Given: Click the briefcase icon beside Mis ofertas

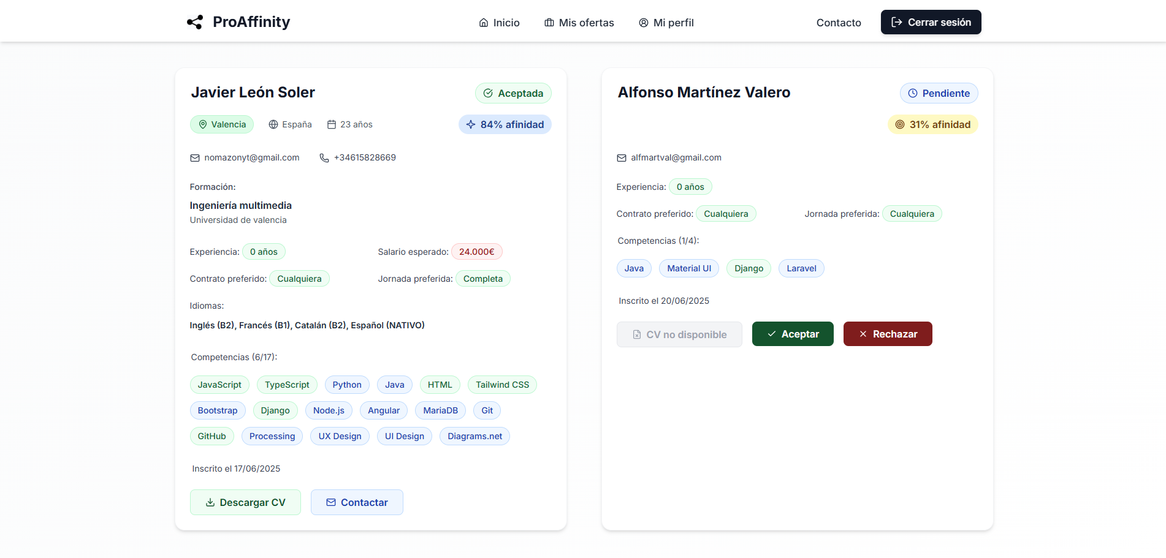Looking at the screenshot, I should tap(549, 23).
